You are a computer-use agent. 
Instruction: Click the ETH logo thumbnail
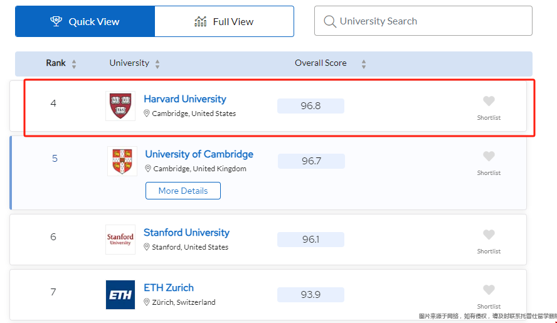point(120,295)
